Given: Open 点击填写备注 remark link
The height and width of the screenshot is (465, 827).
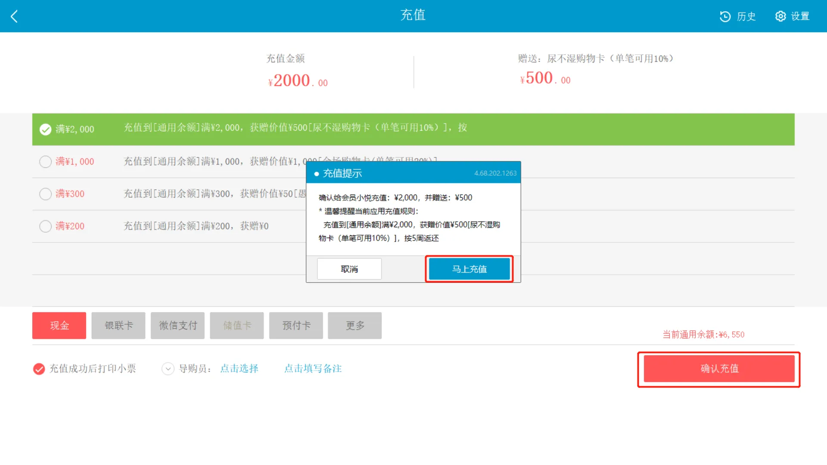Looking at the screenshot, I should tap(313, 369).
